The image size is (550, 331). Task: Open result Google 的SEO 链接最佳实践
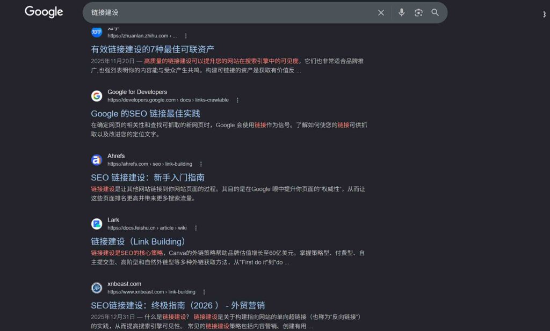point(146,114)
